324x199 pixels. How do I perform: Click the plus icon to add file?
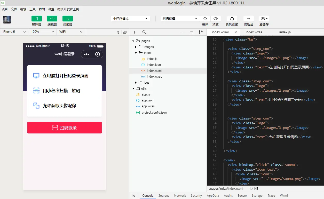(x=135, y=32)
